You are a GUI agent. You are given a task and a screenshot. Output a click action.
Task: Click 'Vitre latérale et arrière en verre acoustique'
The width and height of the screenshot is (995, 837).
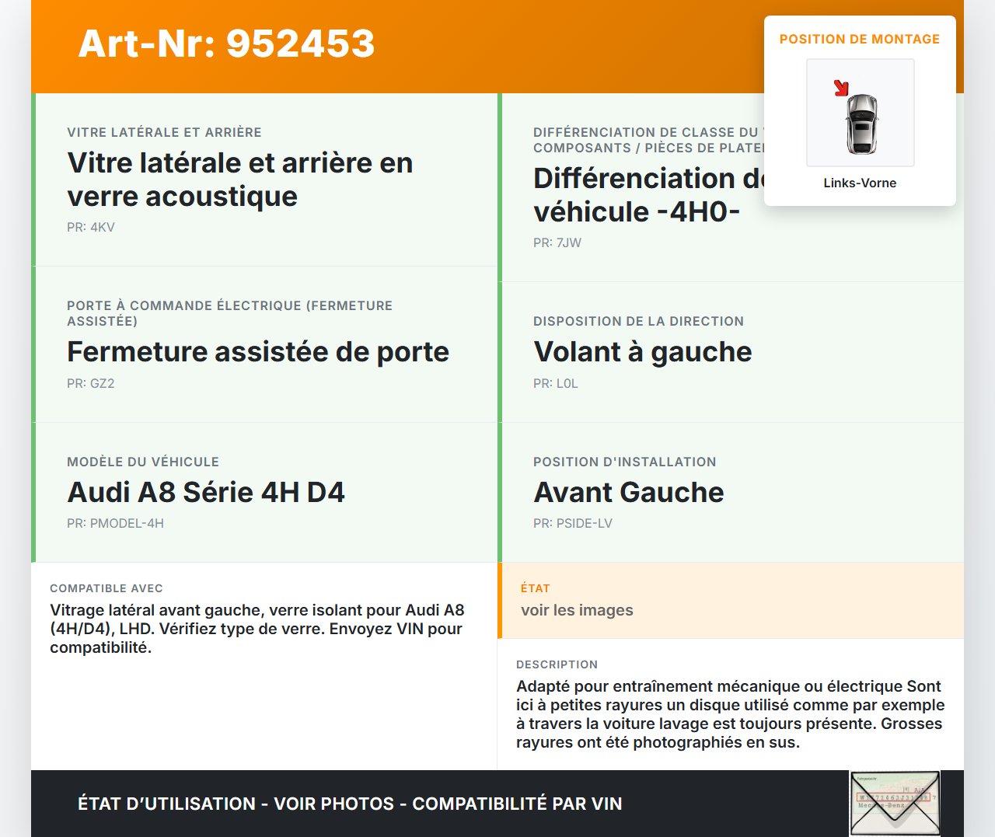(x=239, y=180)
